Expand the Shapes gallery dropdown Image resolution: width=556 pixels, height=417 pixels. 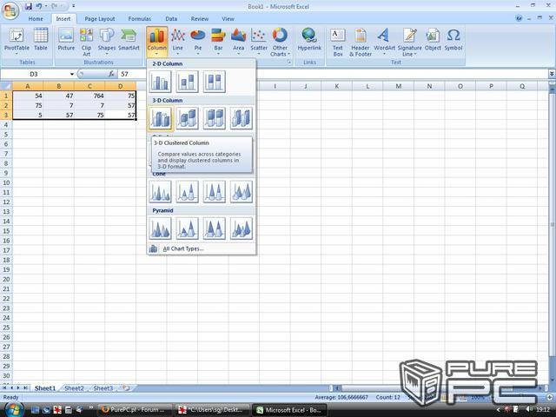(x=106, y=42)
